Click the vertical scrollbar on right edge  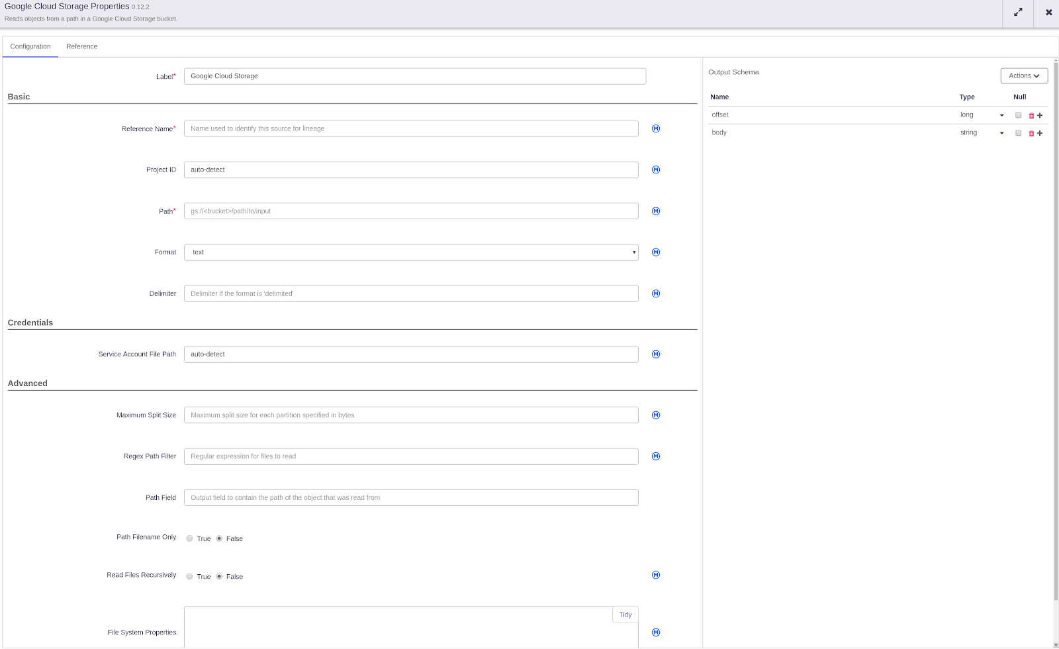[1056, 331]
